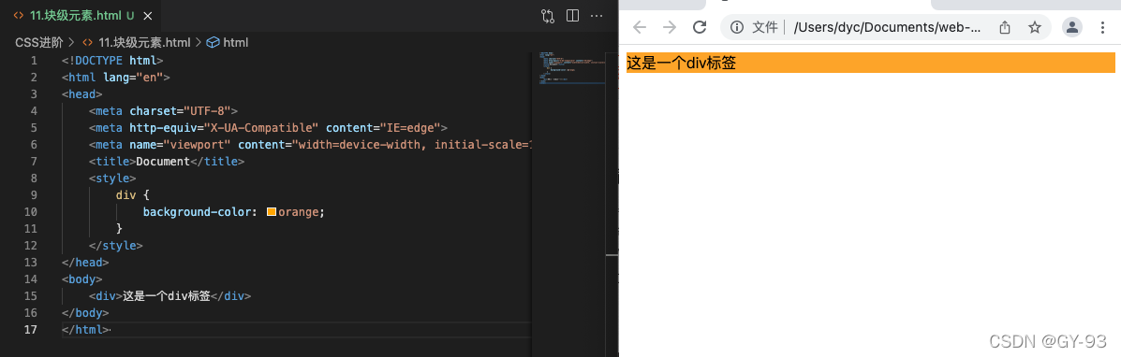The height and width of the screenshot is (357, 1121).
Task: Split the editor to the right
Action: tap(572, 16)
